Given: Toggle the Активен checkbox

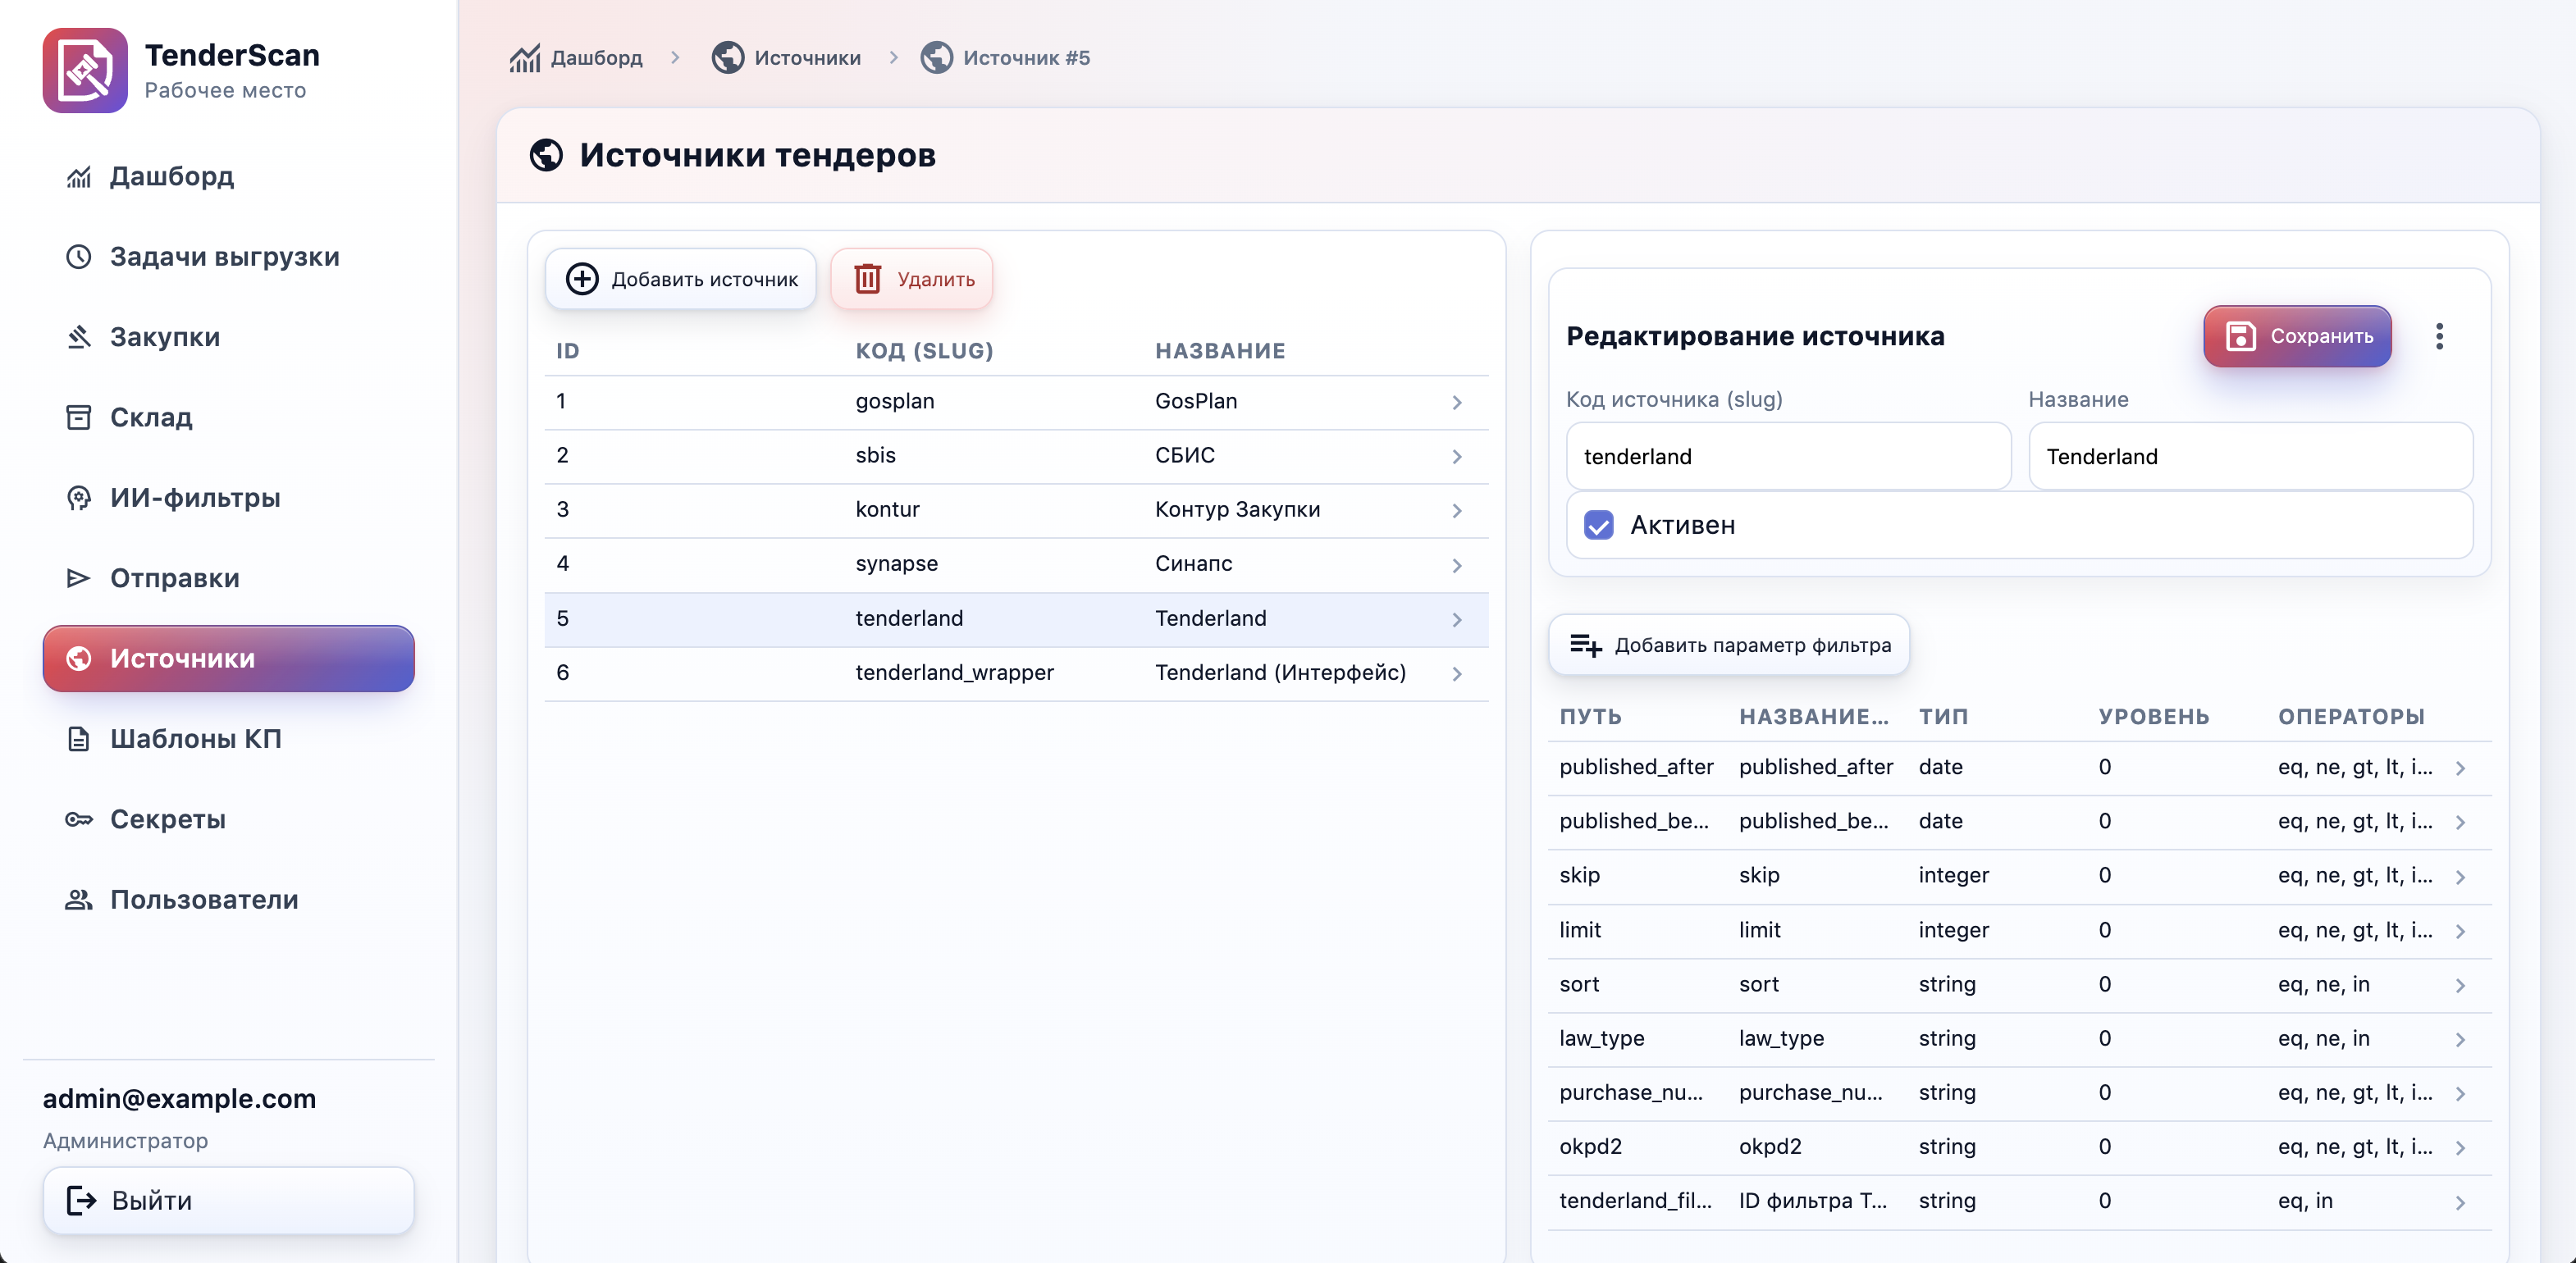Looking at the screenshot, I should [x=1598, y=525].
